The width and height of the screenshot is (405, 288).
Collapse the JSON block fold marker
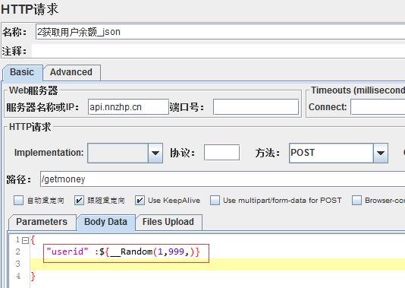point(25,241)
